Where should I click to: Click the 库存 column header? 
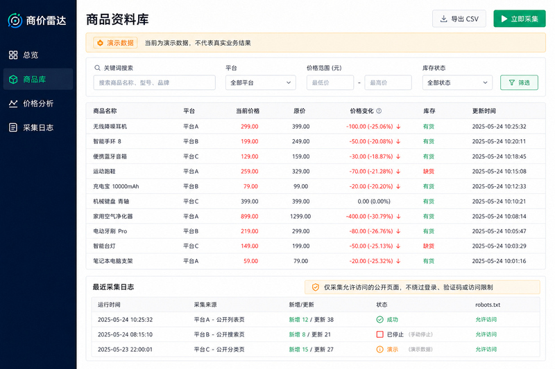(429, 111)
